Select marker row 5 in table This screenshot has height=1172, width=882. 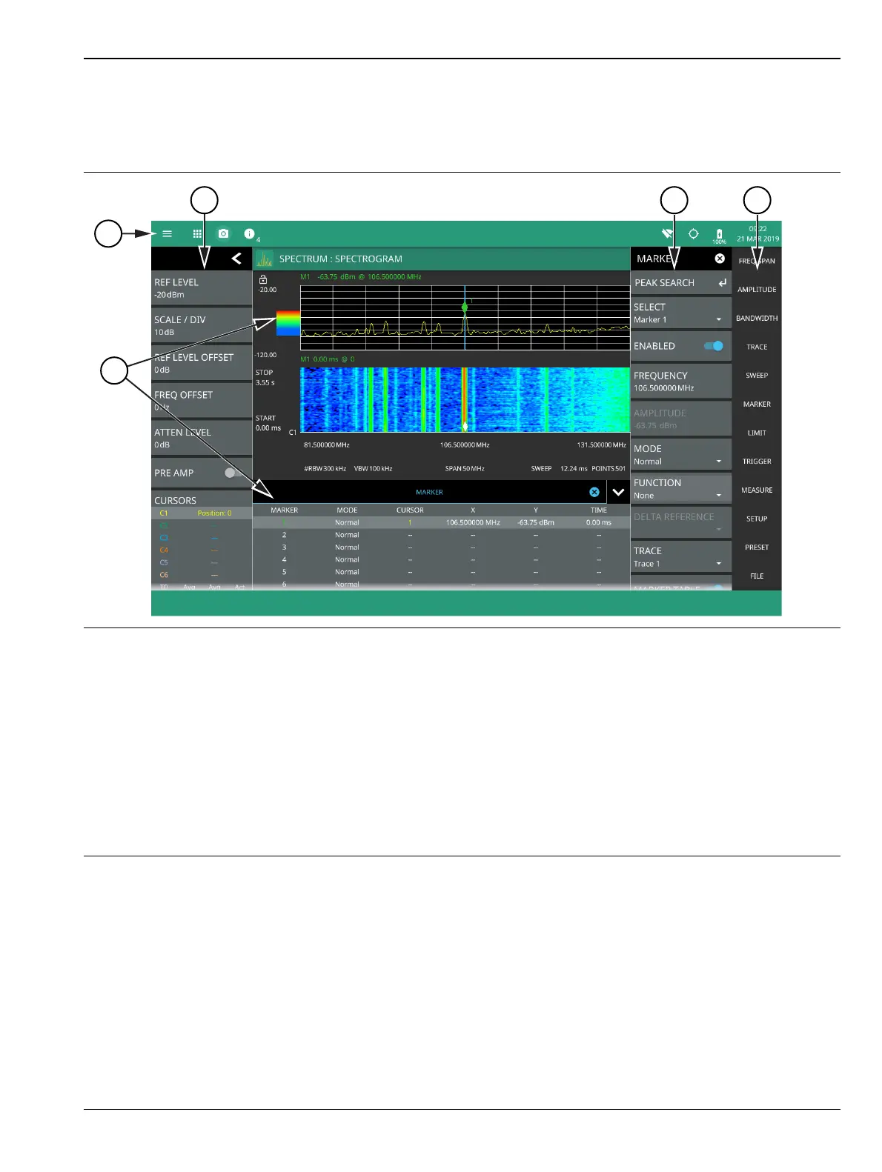pos(441,573)
